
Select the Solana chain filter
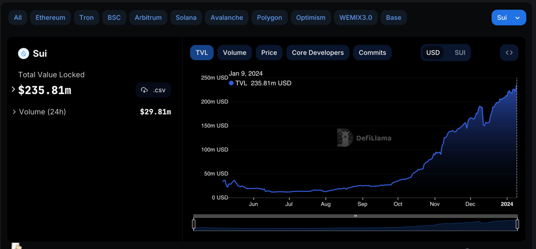186,17
